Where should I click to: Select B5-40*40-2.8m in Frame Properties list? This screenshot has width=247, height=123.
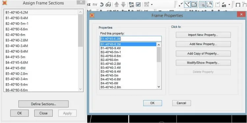(x=128, y=87)
